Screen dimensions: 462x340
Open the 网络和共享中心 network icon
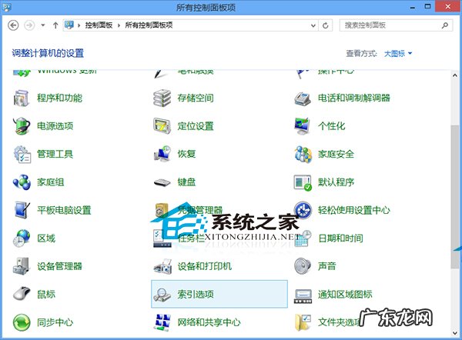162,322
